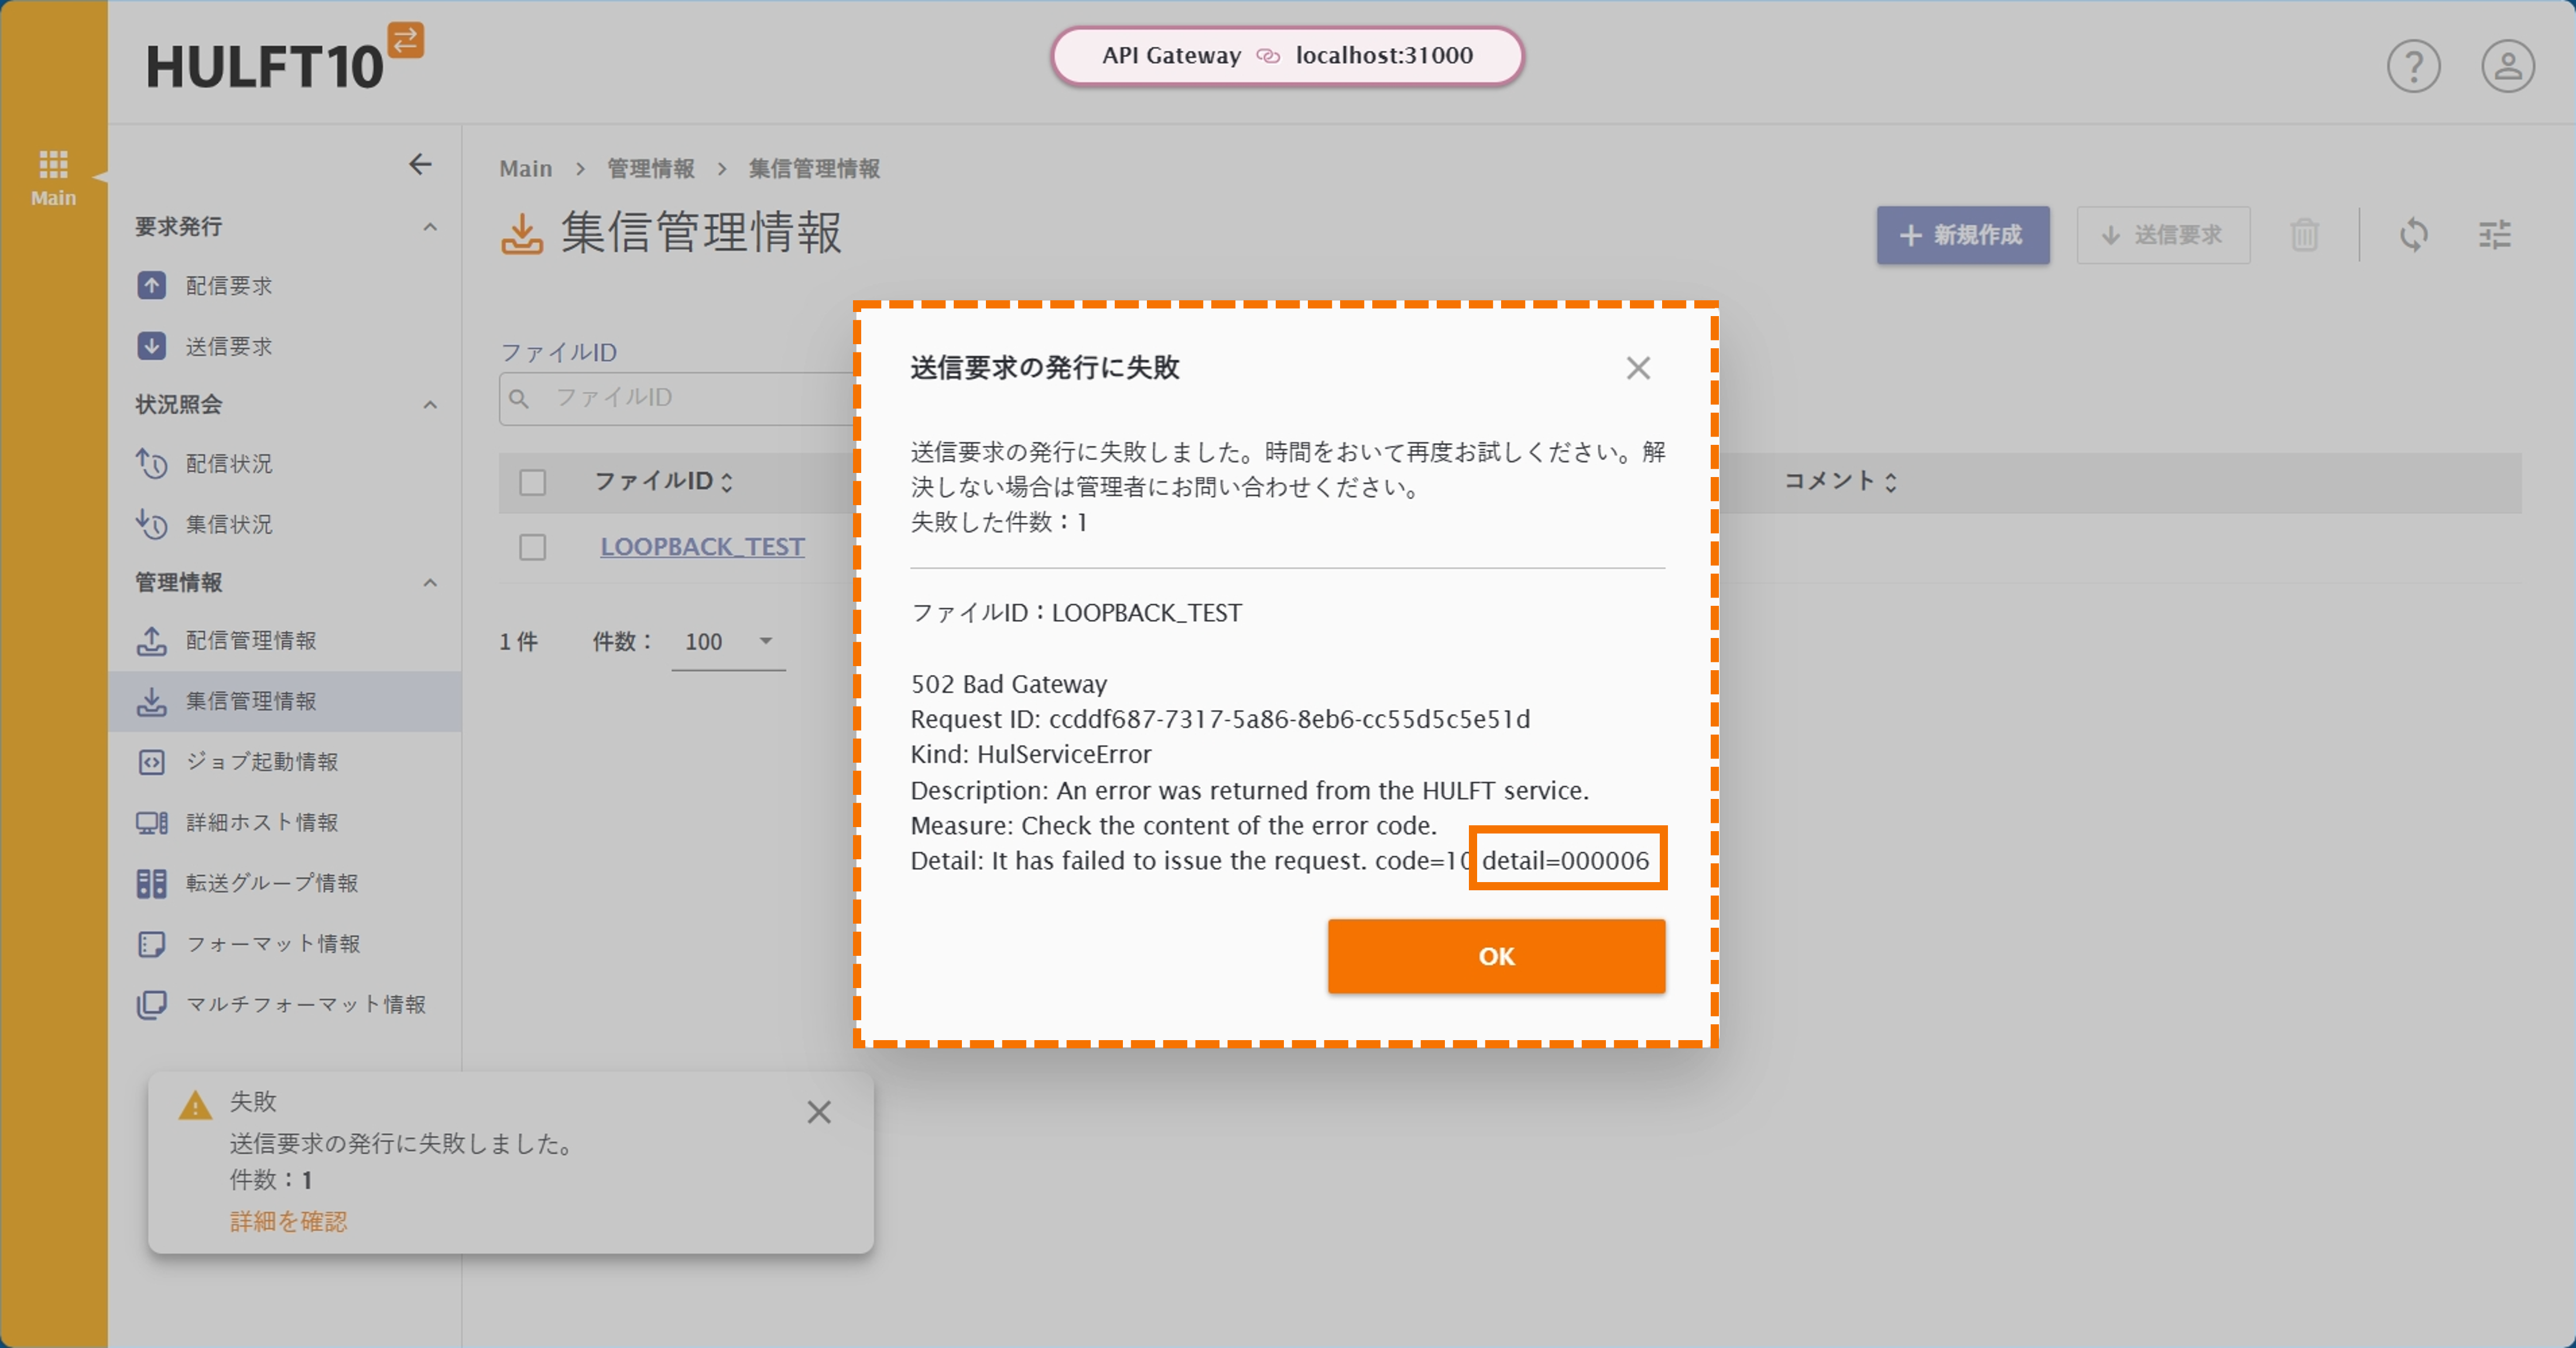The width and height of the screenshot is (2576, 1348).
Task: Open the 件数 100 page size dropdown
Action: 728,641
